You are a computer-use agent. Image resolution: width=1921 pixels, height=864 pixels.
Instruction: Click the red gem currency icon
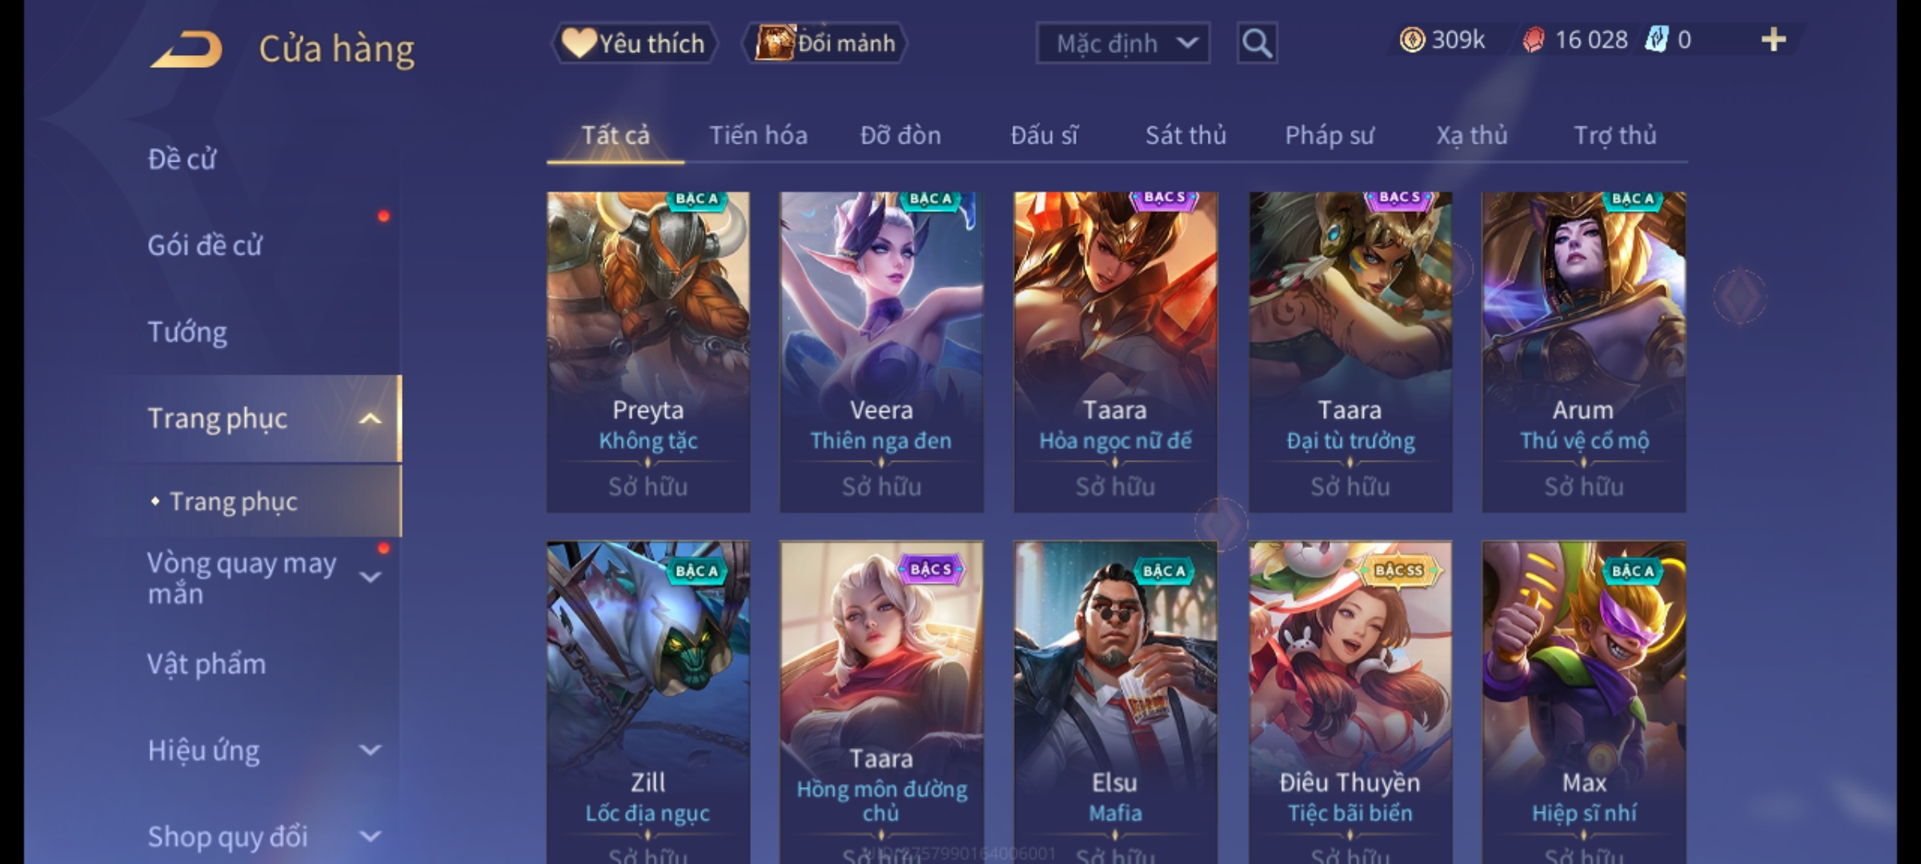[1534, 40]
